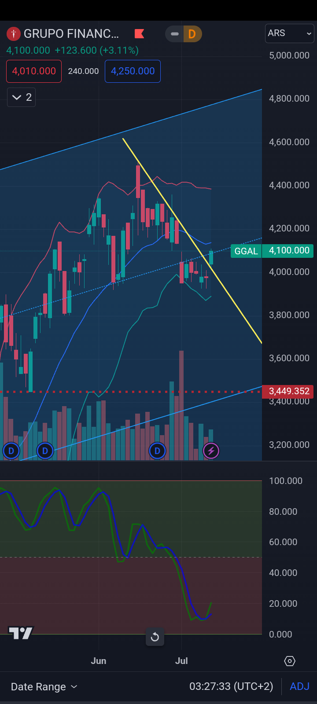317x704 pixels.
Task: Click the red 4,010.000 sell price button
Action: tap(34, 71)
